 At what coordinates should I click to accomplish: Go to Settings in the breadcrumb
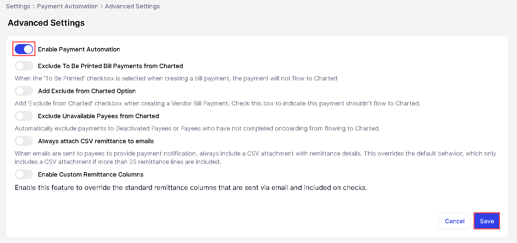[x=18, y=6]
